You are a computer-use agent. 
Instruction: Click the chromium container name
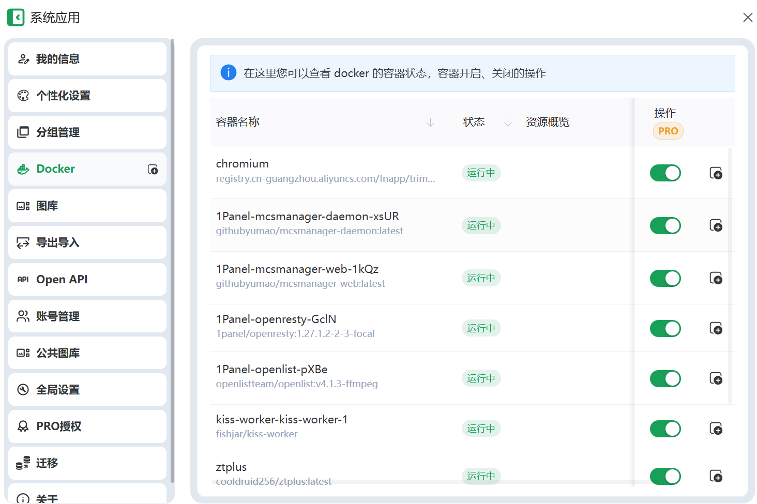[243, 163]
